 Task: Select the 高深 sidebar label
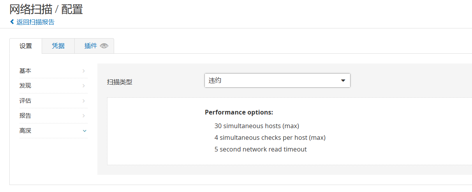click(x=25, y=131)
